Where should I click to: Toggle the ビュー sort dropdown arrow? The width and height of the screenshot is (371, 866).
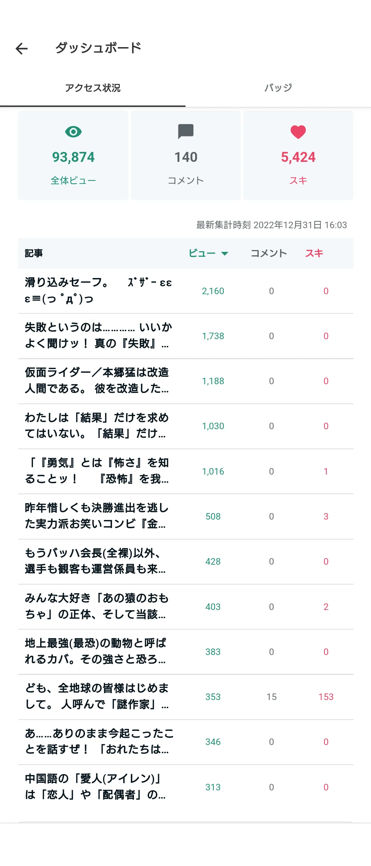click(x=225, y=254)
